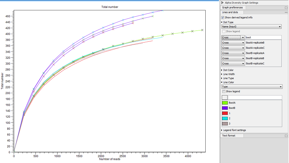Minimize the Lines and dots section
This screenshot has width=289, height=163.
(286, 12)
